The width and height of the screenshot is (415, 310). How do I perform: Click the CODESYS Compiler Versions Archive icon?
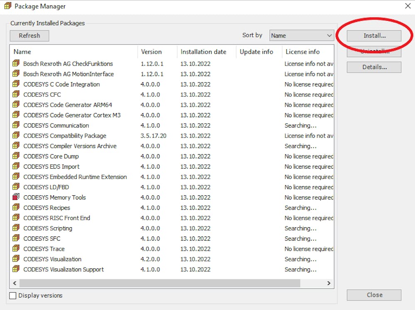tap(16, 146)
